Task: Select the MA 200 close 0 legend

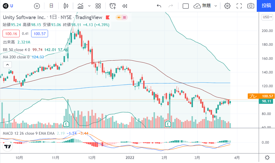Action: [x=16, y=57]
